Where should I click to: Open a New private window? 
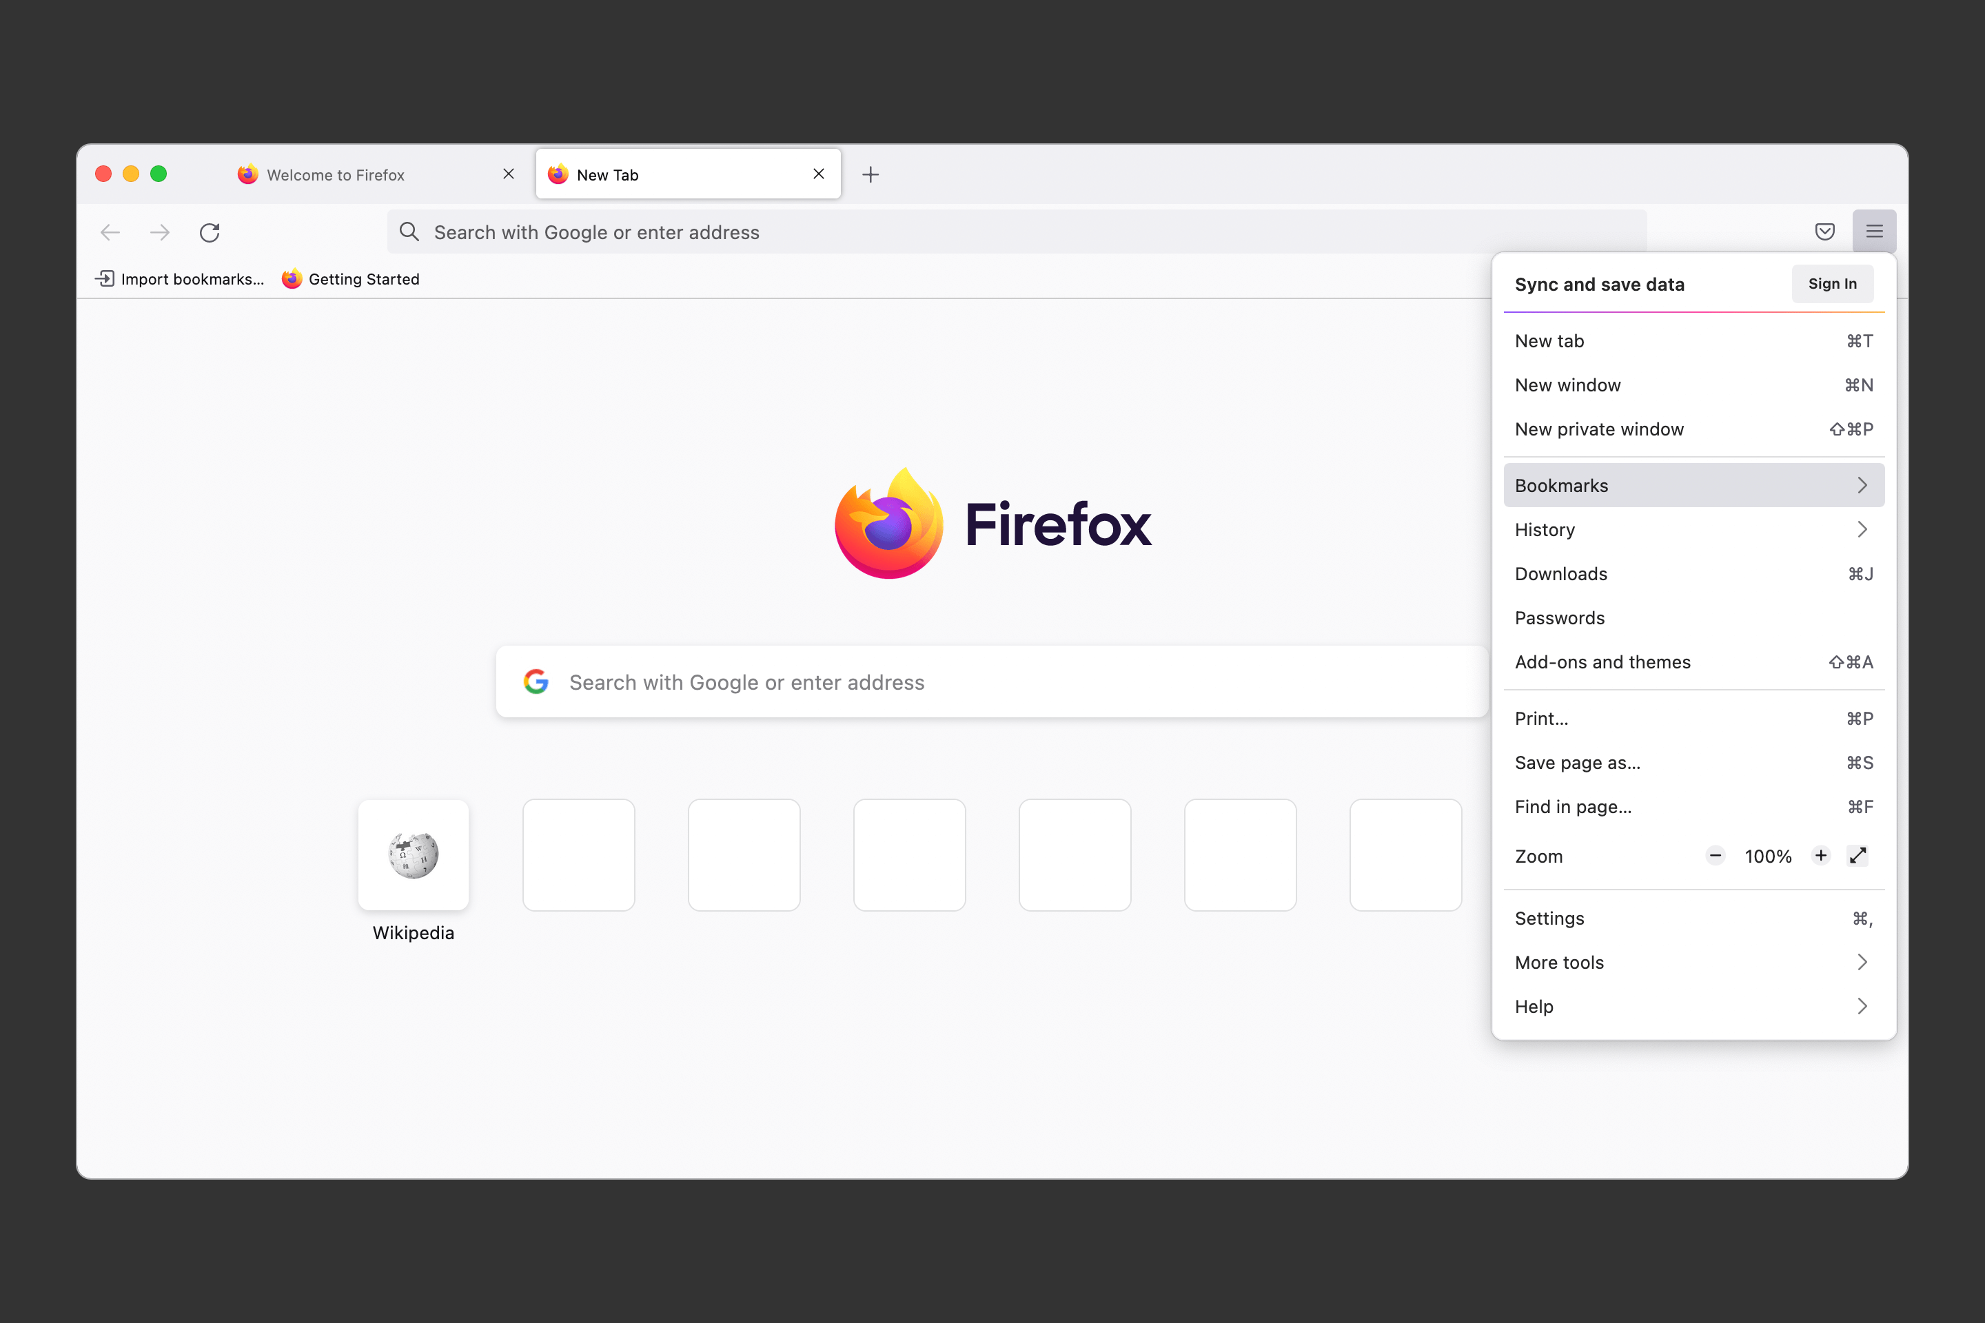(x=1694, y=429)
